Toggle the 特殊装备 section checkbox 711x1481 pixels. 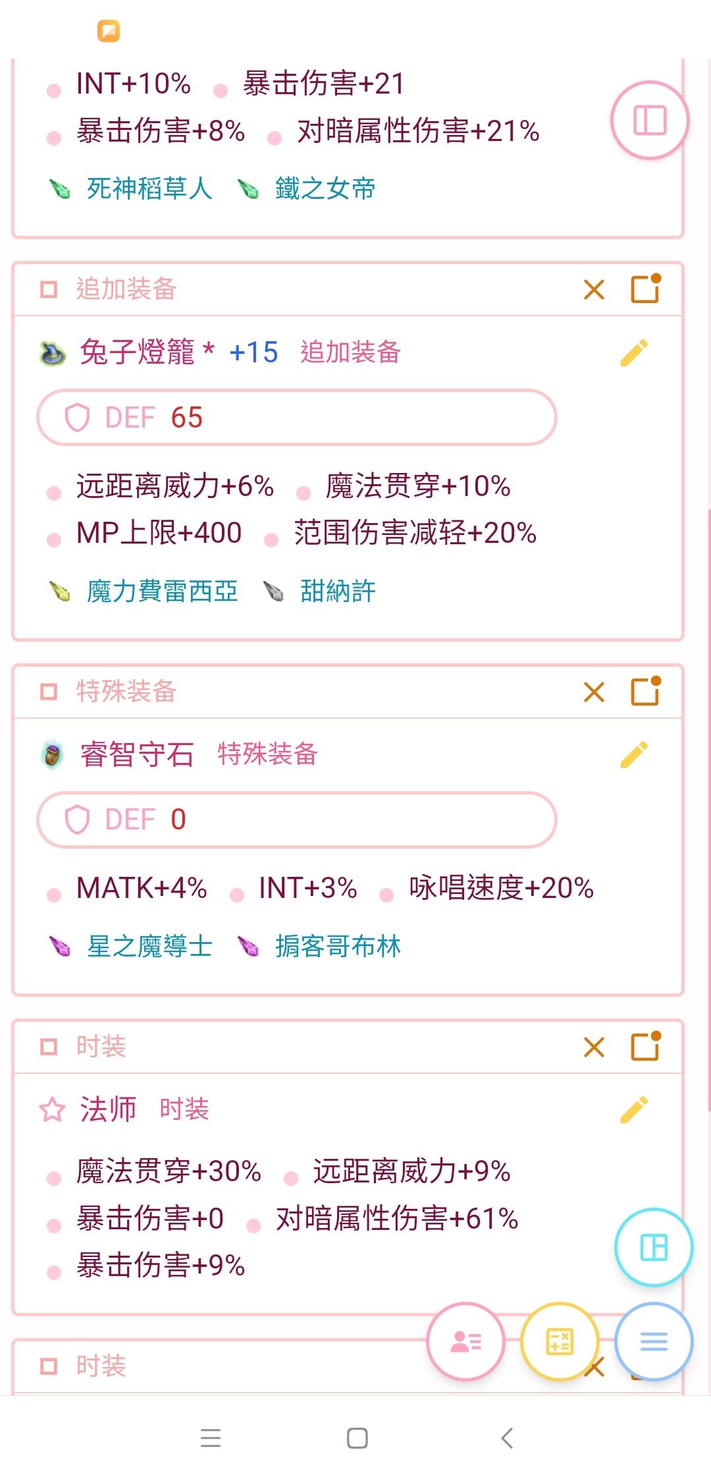pyautogui.click(x=49, y=692)
